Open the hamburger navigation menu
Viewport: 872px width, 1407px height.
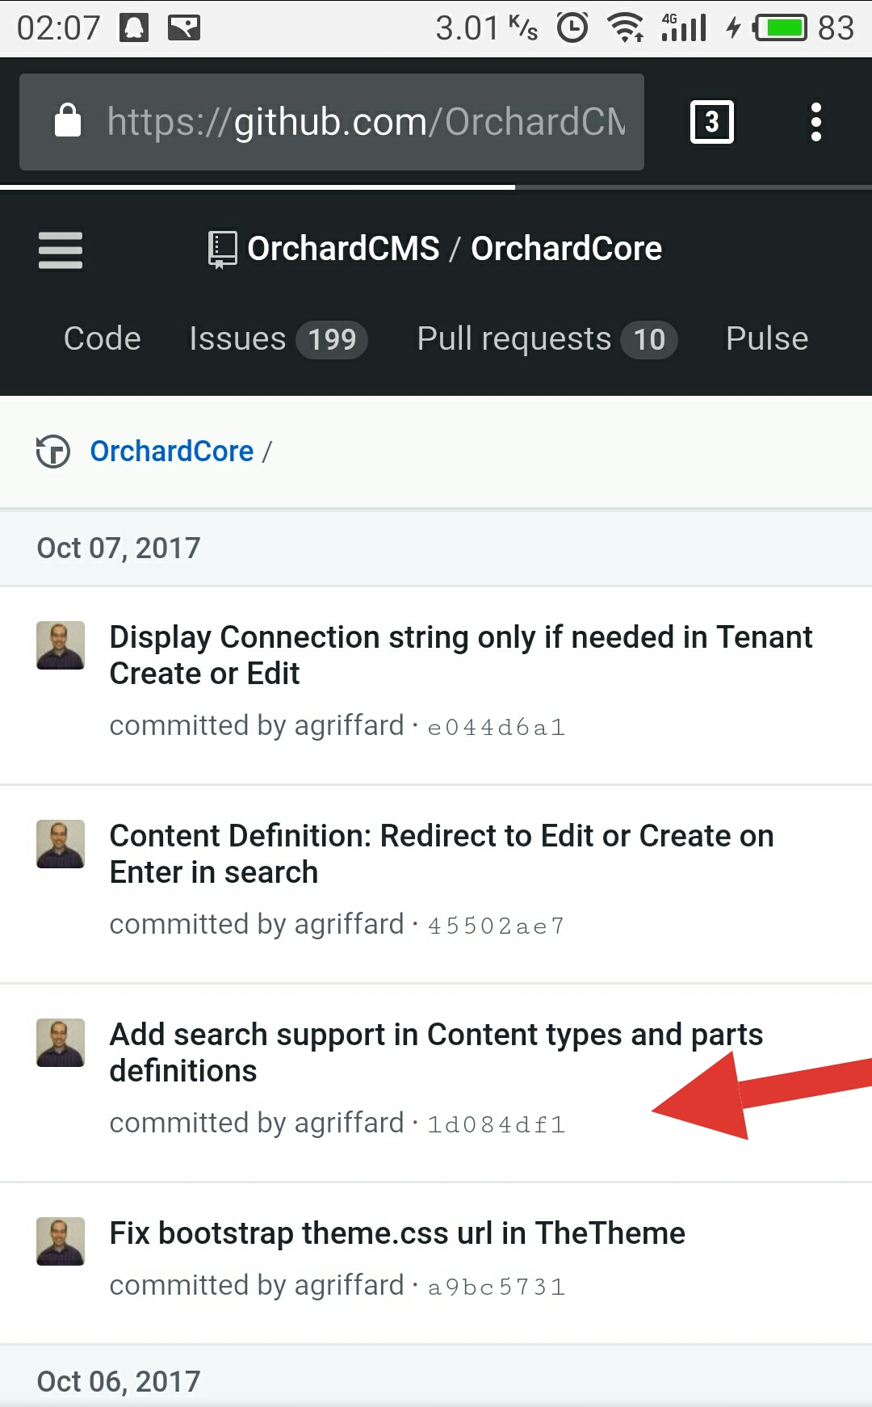click(x=60, y=250)
